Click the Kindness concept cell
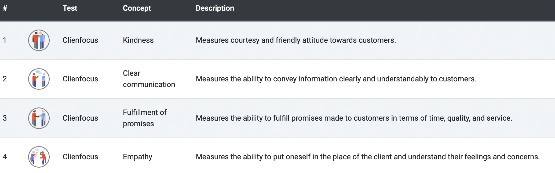Viewport: 555px width, 173px height. pyautogui.click(x=138, y=40)
